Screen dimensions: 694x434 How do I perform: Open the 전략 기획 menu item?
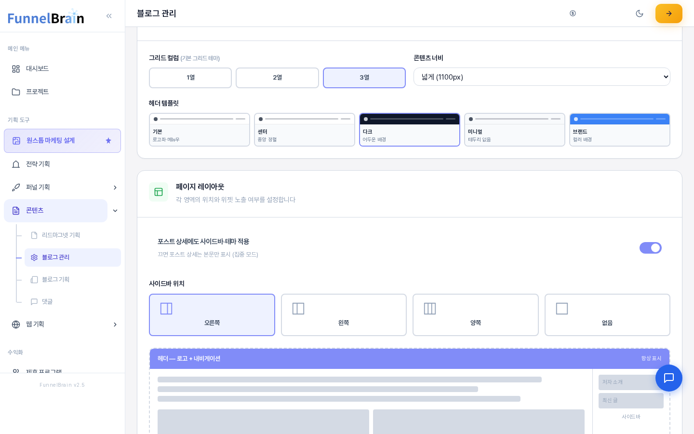(62, 164)
